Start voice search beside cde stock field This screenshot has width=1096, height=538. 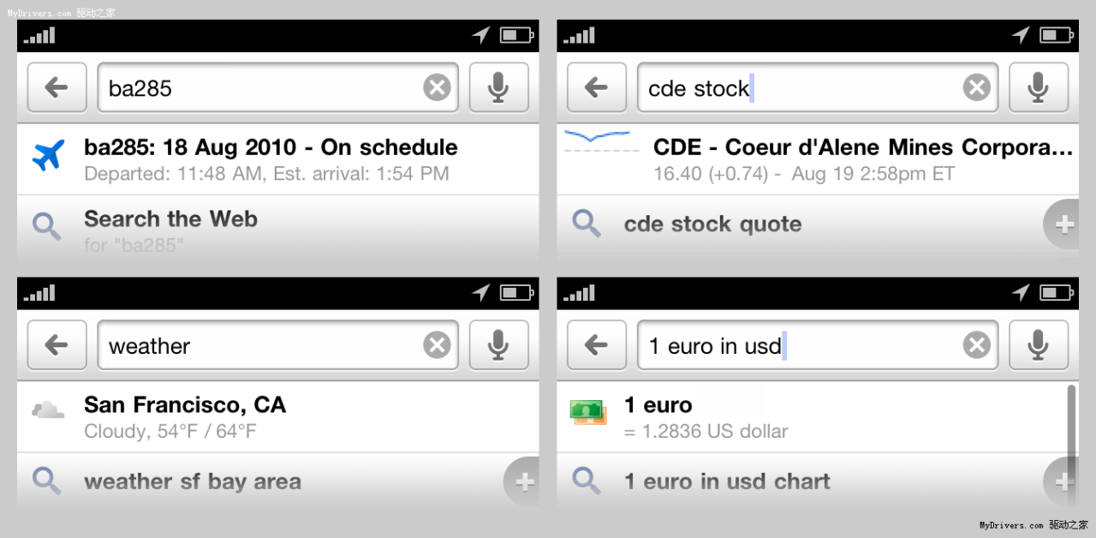coord(1038,87)
